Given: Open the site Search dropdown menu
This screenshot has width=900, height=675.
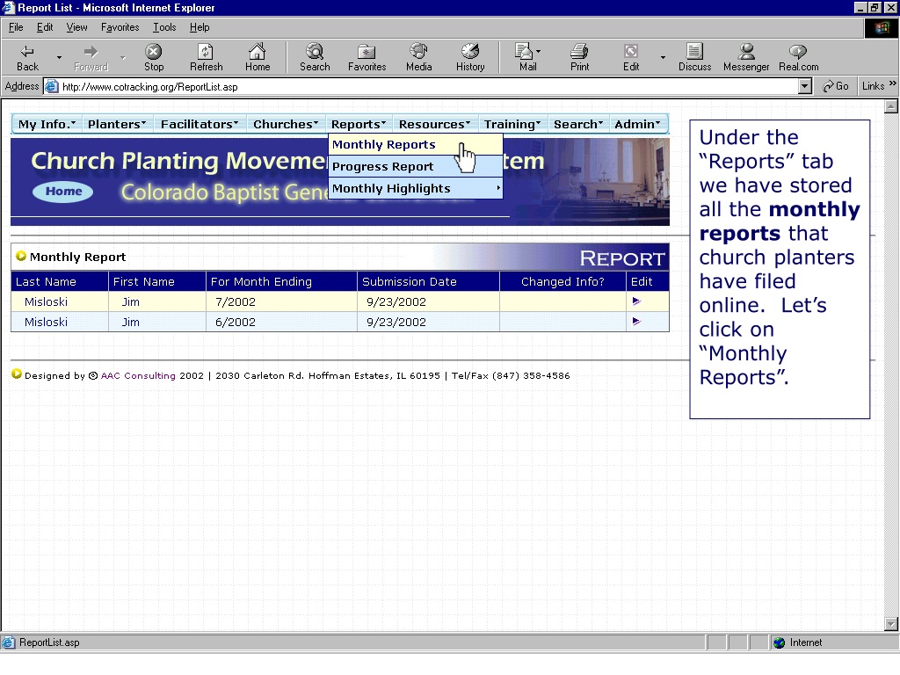Looking at the screenshot, I should 578,124.
